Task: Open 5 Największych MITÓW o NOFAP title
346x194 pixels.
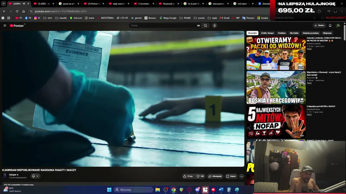Action: [x=321, y=106]
